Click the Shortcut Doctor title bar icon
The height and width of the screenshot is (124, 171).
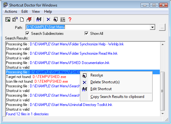(6, 5)
